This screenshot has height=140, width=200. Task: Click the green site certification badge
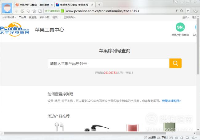click(62, 11)
